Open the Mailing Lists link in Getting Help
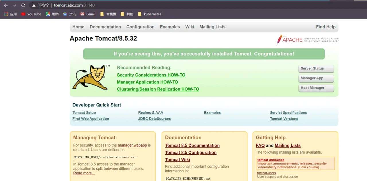The image size is (367, 181). [x=288, y=146]
